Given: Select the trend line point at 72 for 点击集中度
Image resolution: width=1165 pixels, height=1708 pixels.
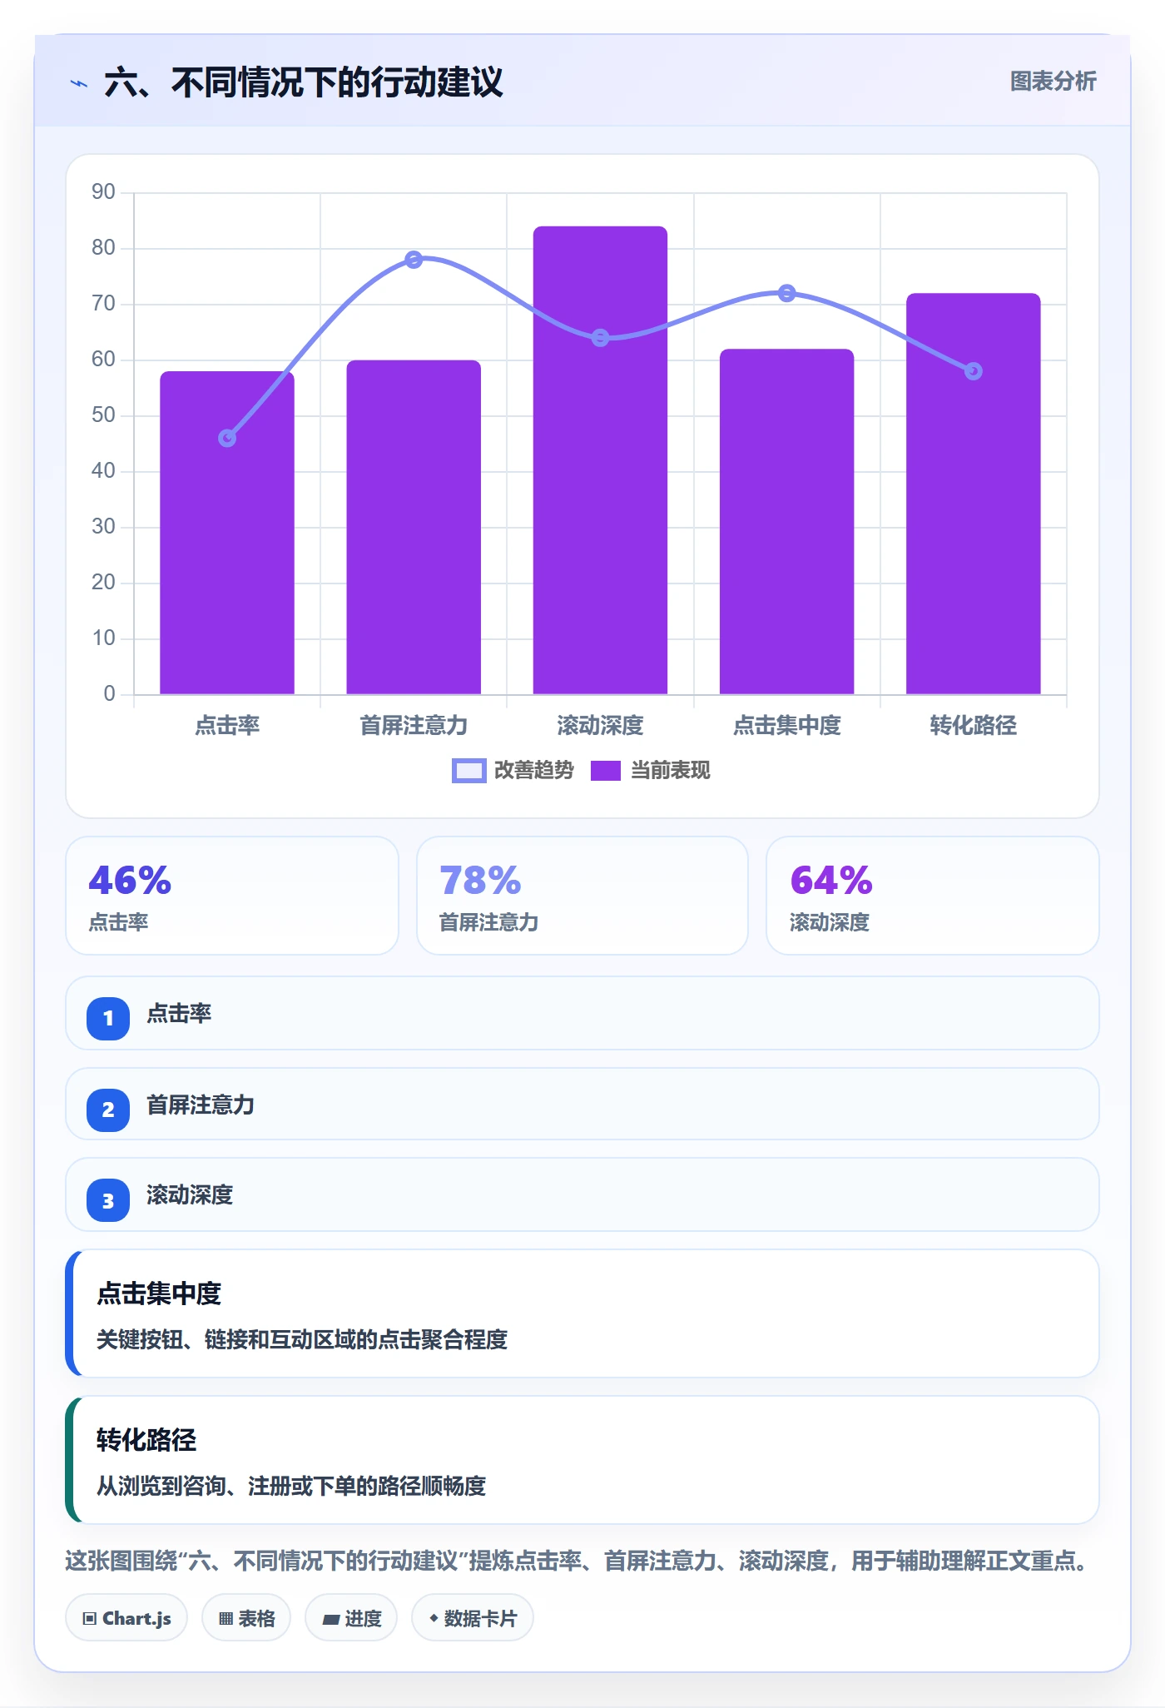Looking at the screenshot, I should click(786, 293).
